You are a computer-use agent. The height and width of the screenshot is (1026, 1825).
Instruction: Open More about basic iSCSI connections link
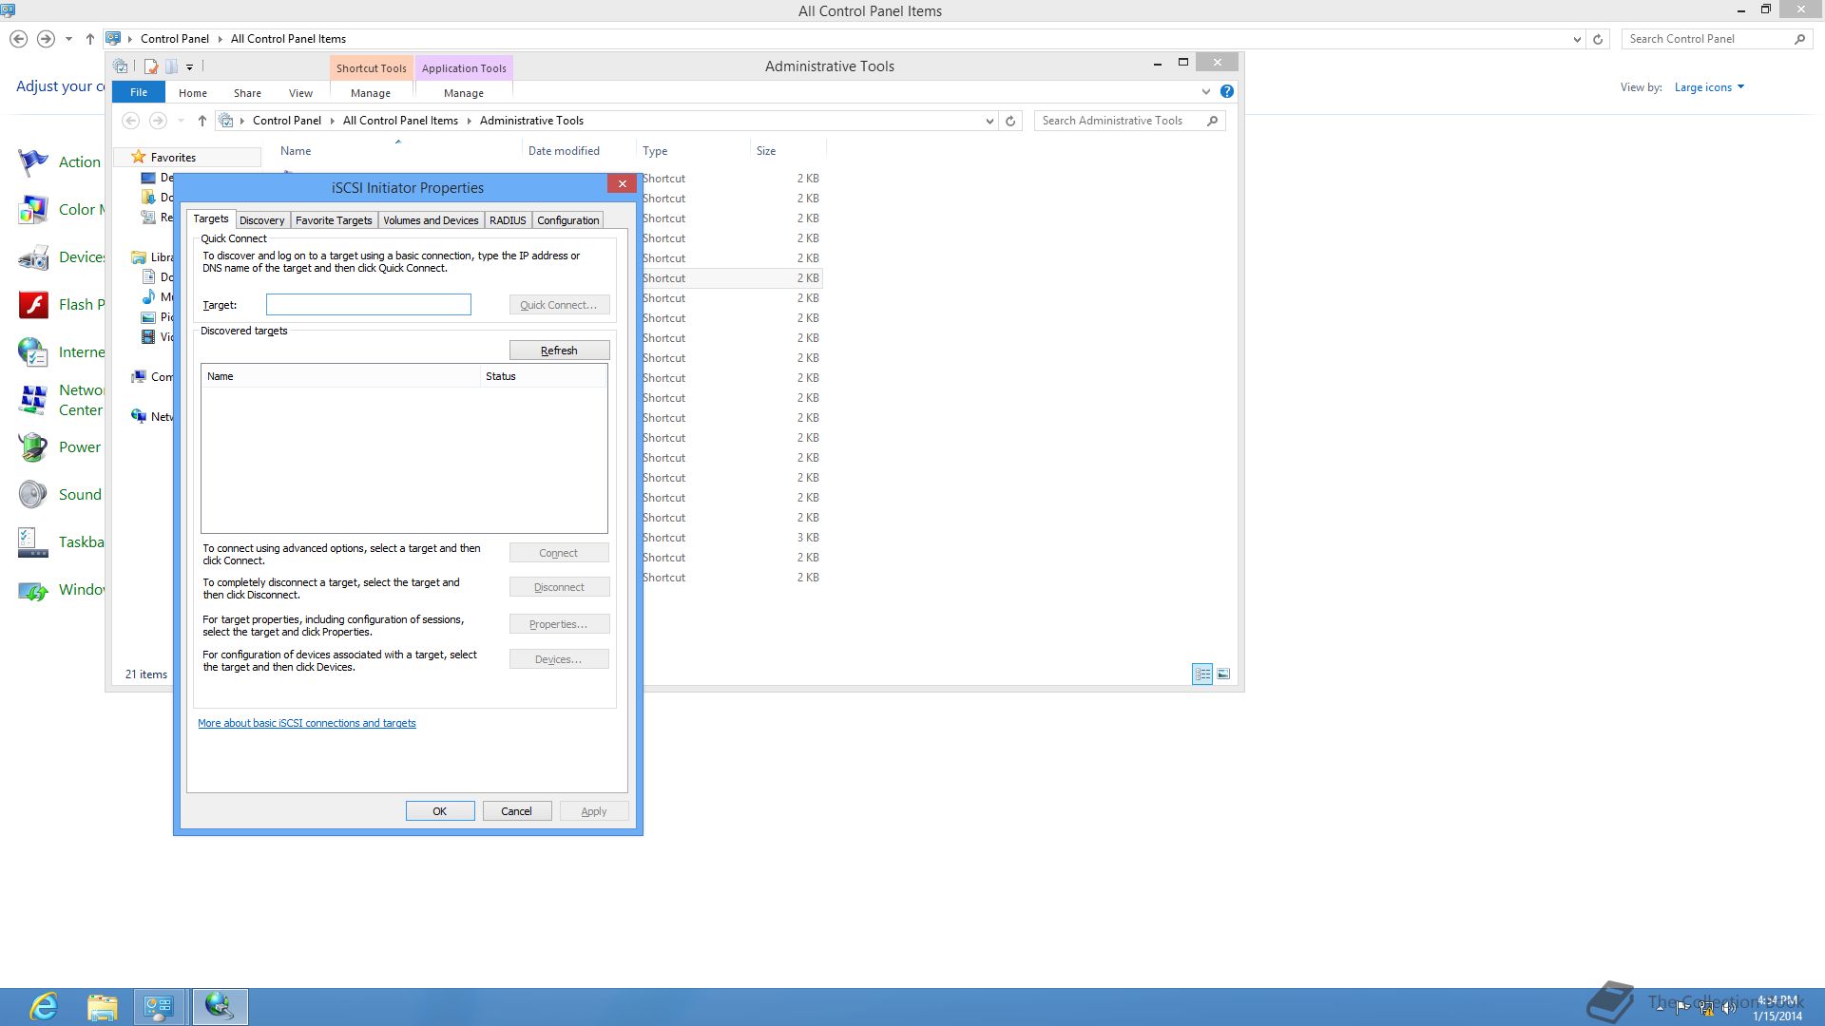(x=307, y=723)
